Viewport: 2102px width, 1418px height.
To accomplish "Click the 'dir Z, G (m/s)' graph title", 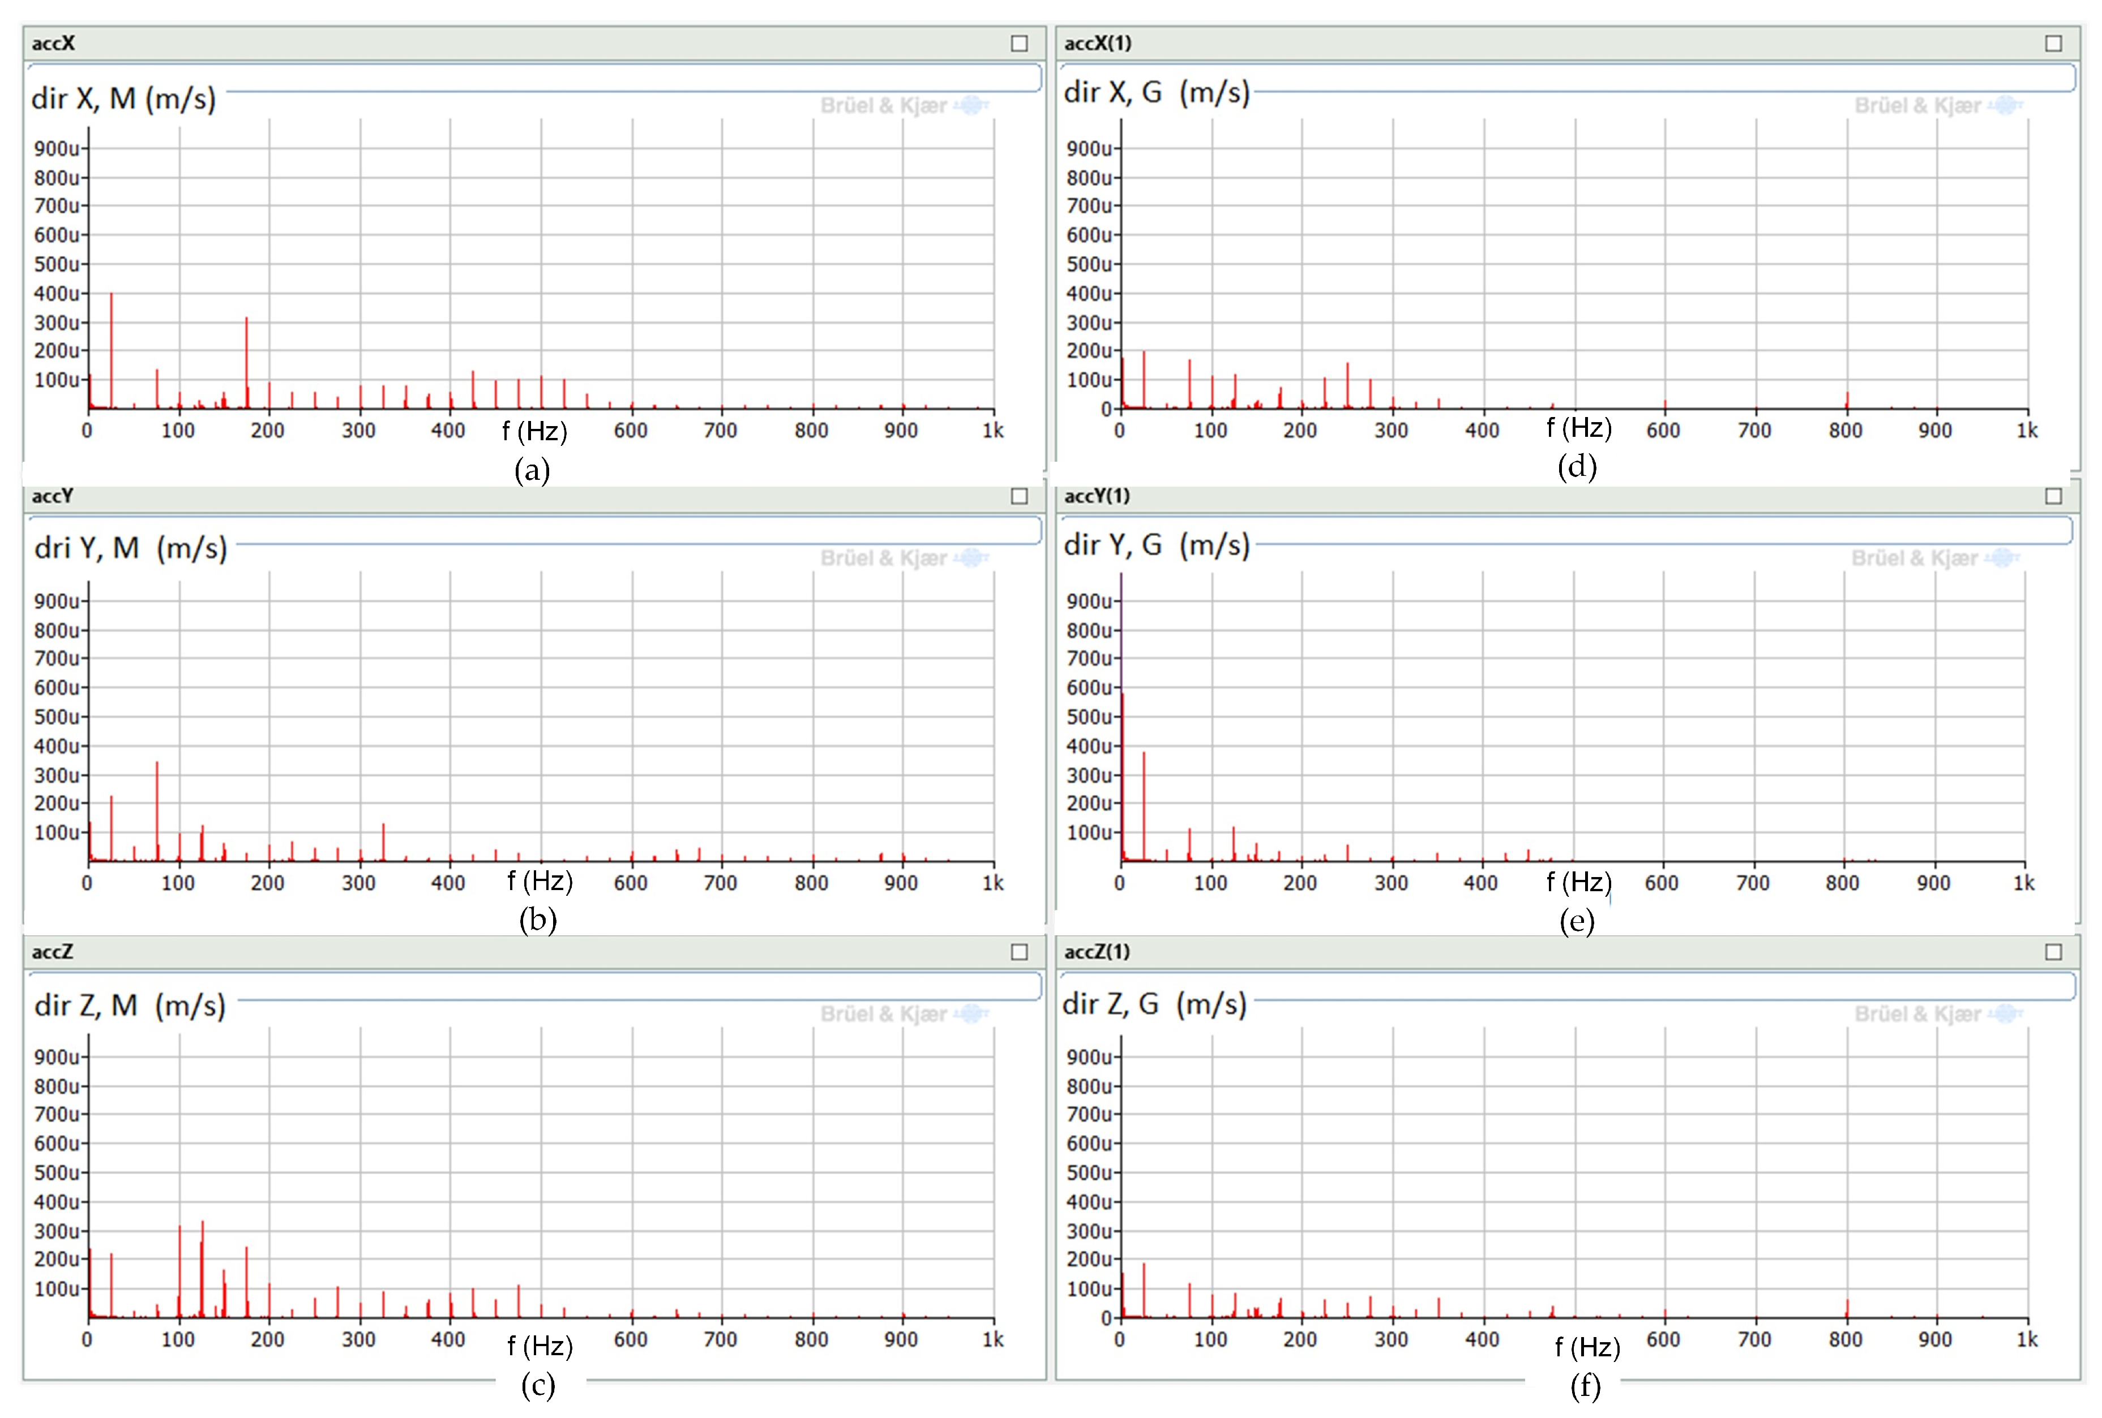I will point(1154,1004).
